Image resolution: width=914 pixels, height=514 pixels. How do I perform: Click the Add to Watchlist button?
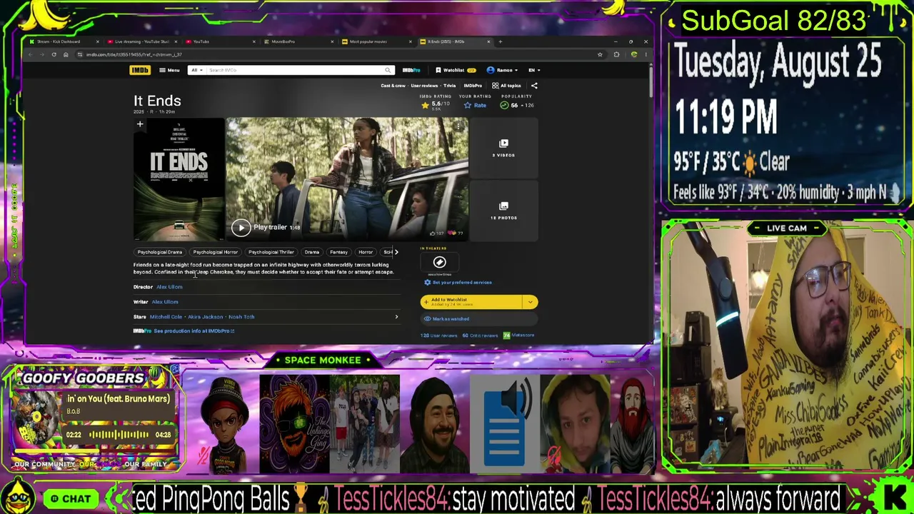tap(472, 302)
